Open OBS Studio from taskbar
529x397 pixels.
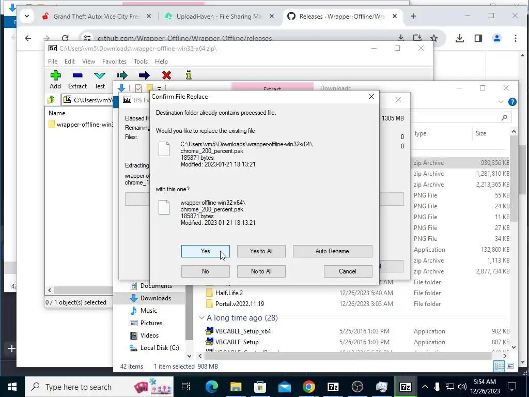357,387
